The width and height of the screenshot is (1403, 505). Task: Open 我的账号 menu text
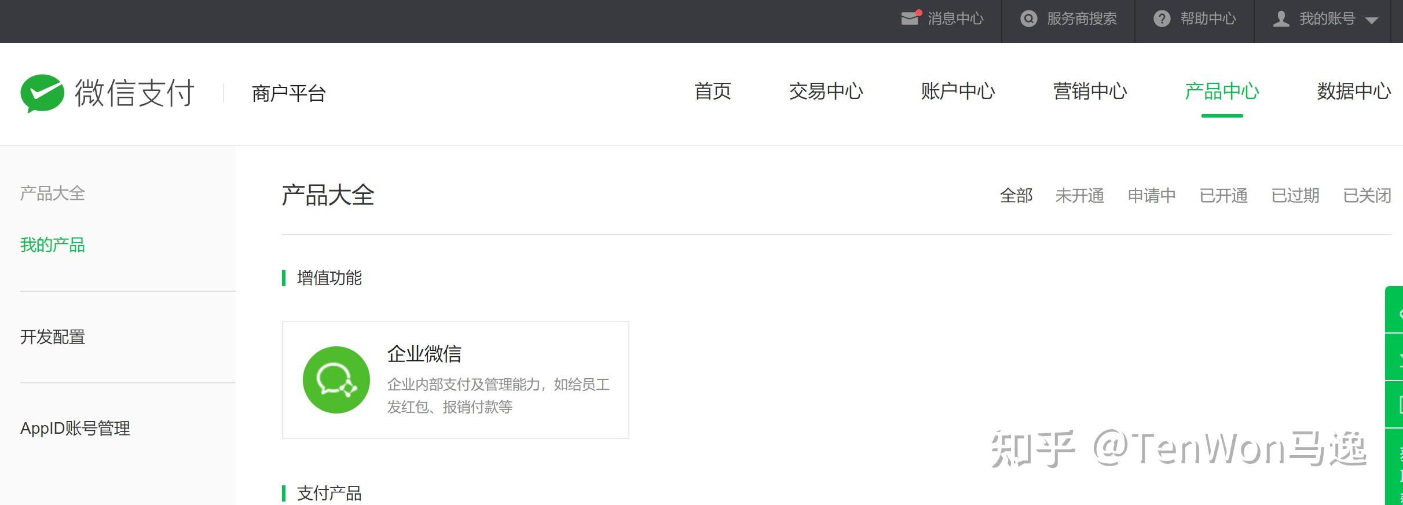pos(1327,19)
